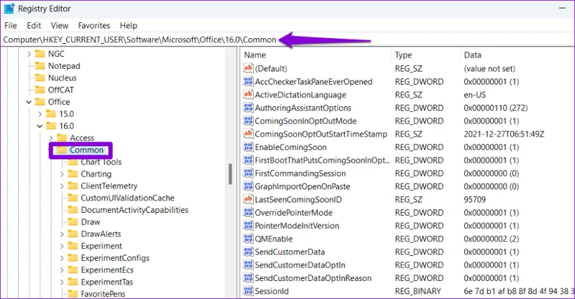Expand the NGC tree node
The image size is (575, 299).
[x=29, y=54]
